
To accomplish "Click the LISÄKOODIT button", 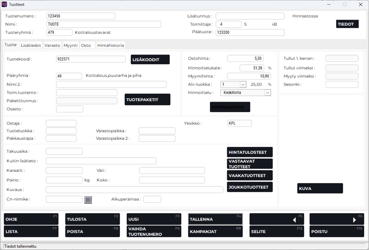I will pyautogui.click(x=150, y=60).
